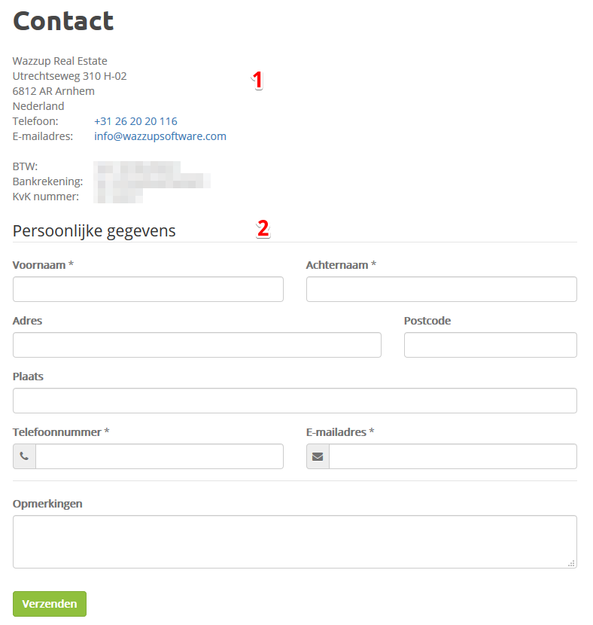The width and height of the screenshot is (593, 625).
Task: Submit the form with Verzenden button
Action: point(50,603)
